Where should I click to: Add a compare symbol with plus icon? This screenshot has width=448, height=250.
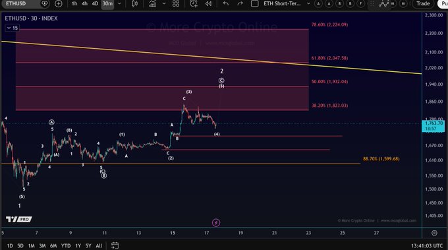[58, 4]
